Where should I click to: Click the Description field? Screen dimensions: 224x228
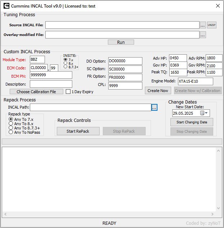[51, 84]
